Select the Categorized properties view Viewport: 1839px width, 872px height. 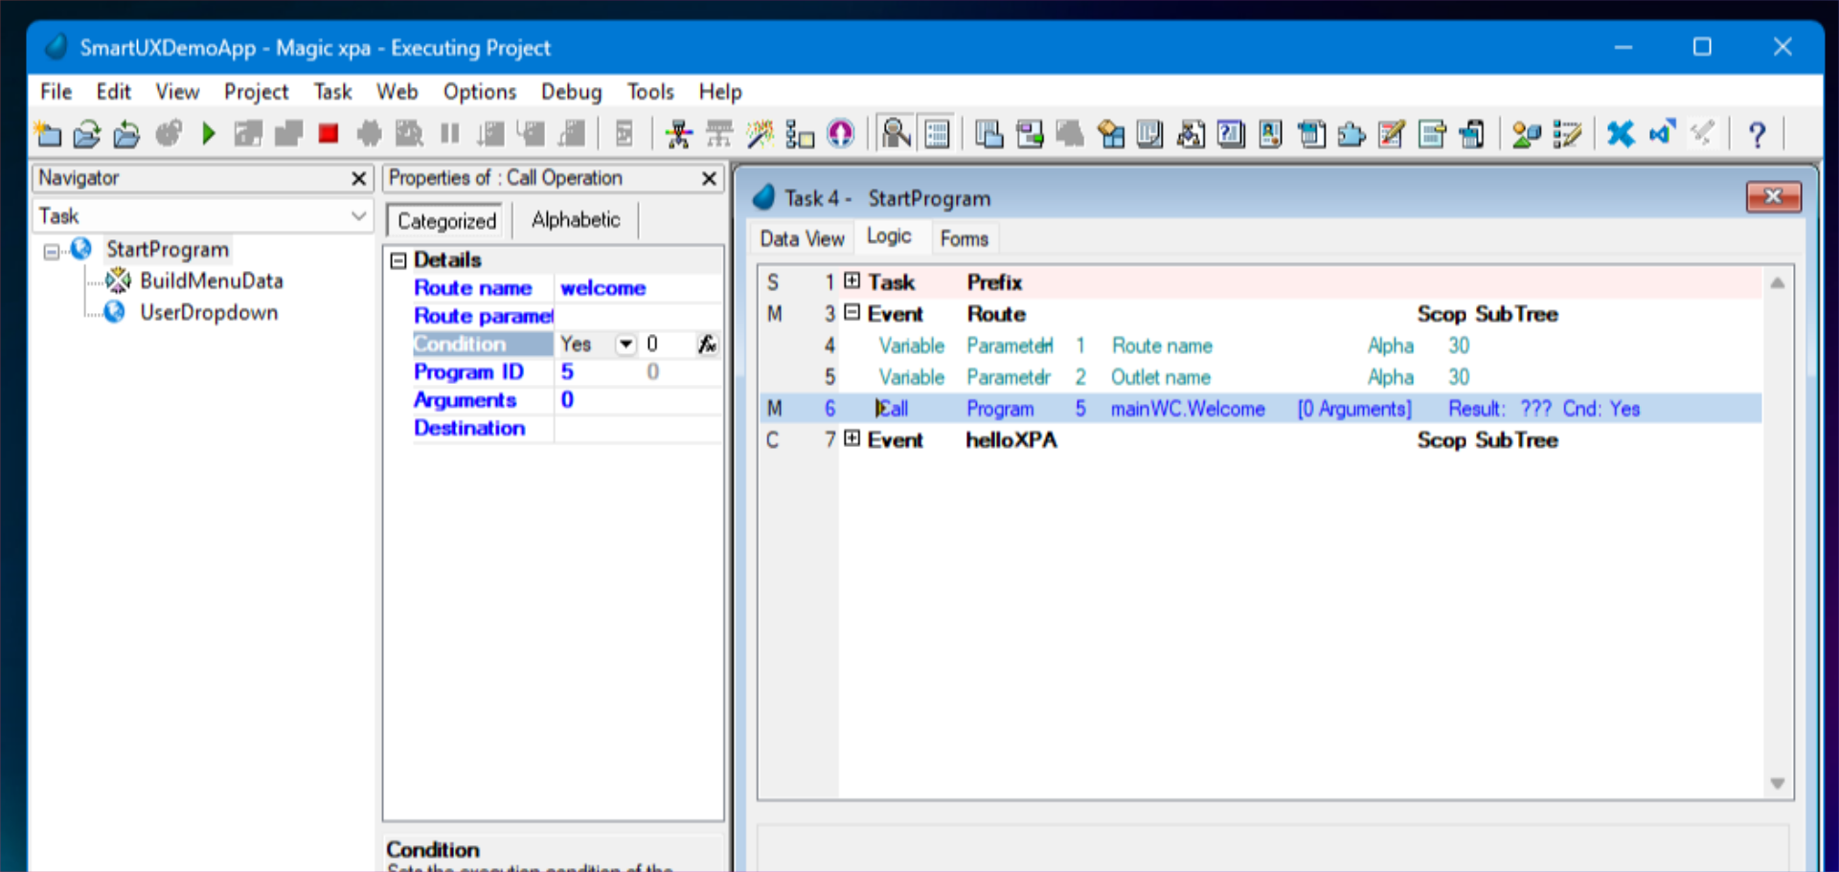point(443,219)
